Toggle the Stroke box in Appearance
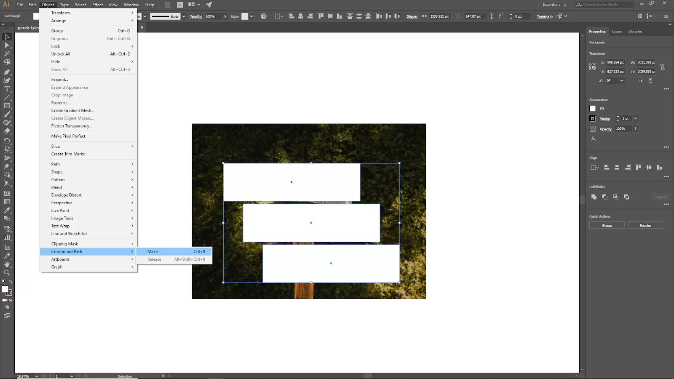674x379 pixels. click(x=593, y=119)
